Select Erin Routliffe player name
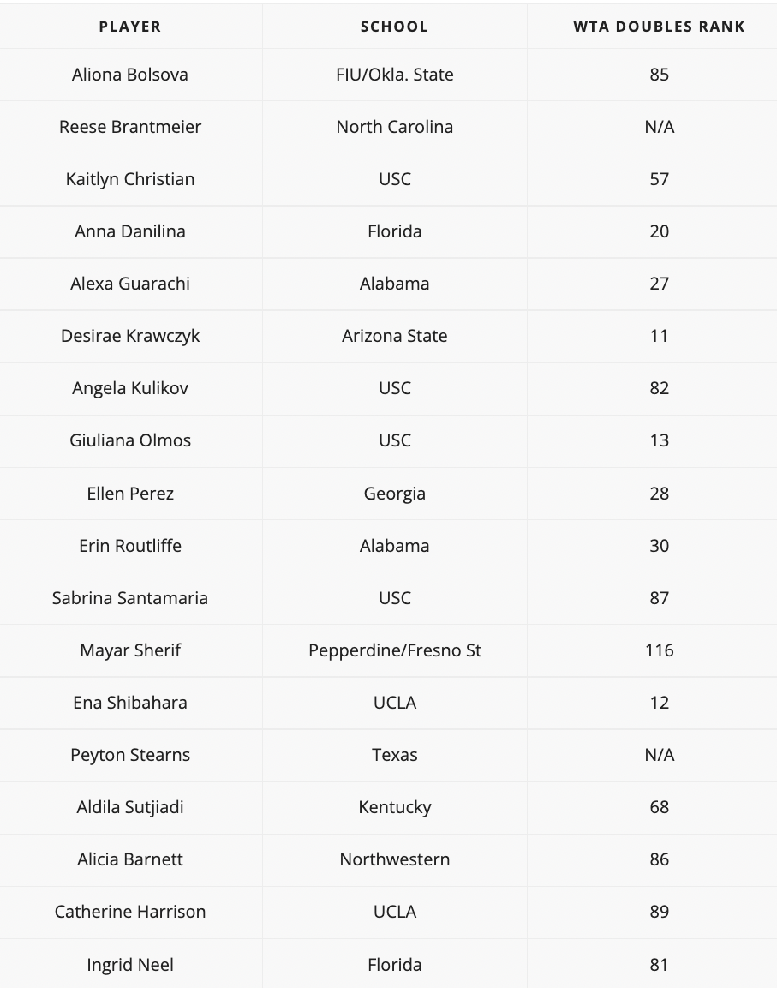777x988 pixels. (130, 546)
